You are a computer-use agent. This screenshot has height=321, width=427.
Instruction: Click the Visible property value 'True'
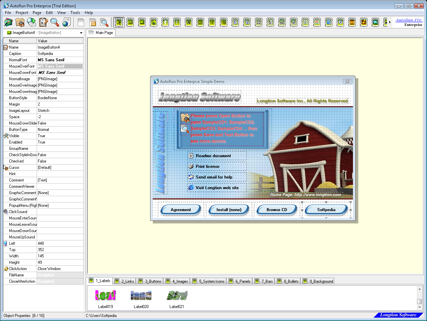(60, 136)
